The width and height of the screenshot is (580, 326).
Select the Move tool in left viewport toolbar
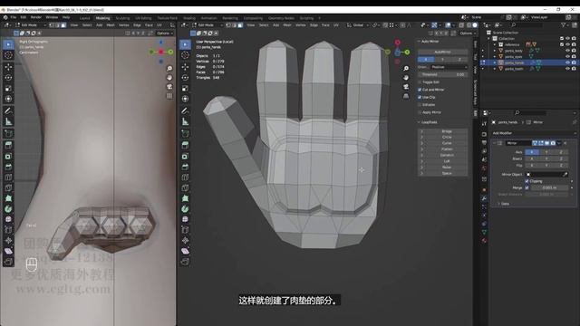coord(8,67)
